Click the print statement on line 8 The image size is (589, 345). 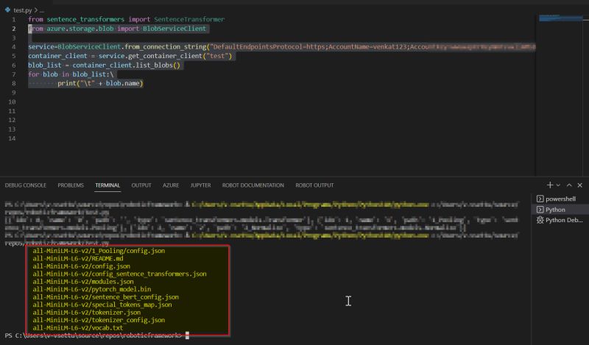pyautogui.click(x=100, y=83)
